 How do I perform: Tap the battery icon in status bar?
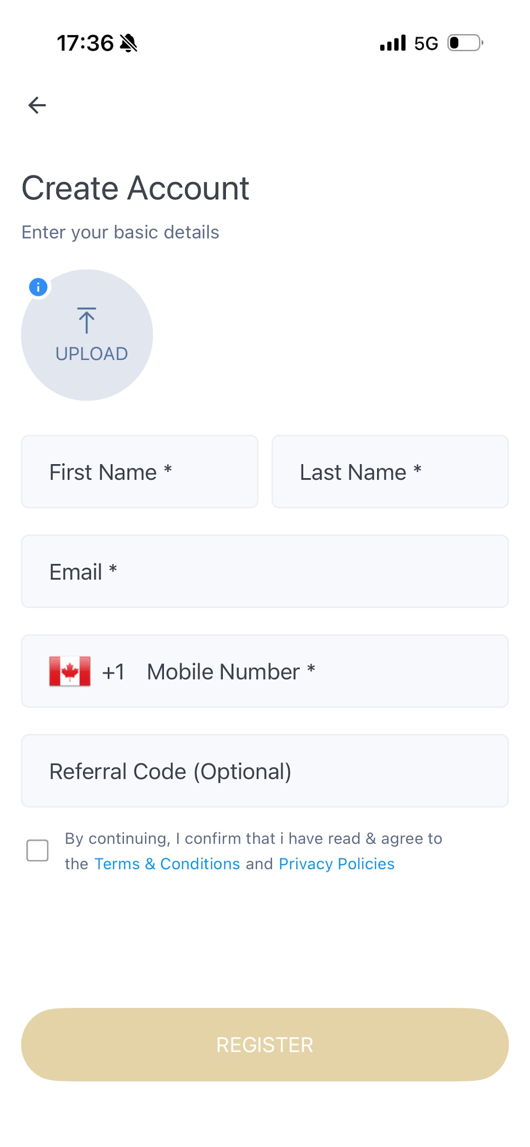pyautogui.click(x=466, y=43)
